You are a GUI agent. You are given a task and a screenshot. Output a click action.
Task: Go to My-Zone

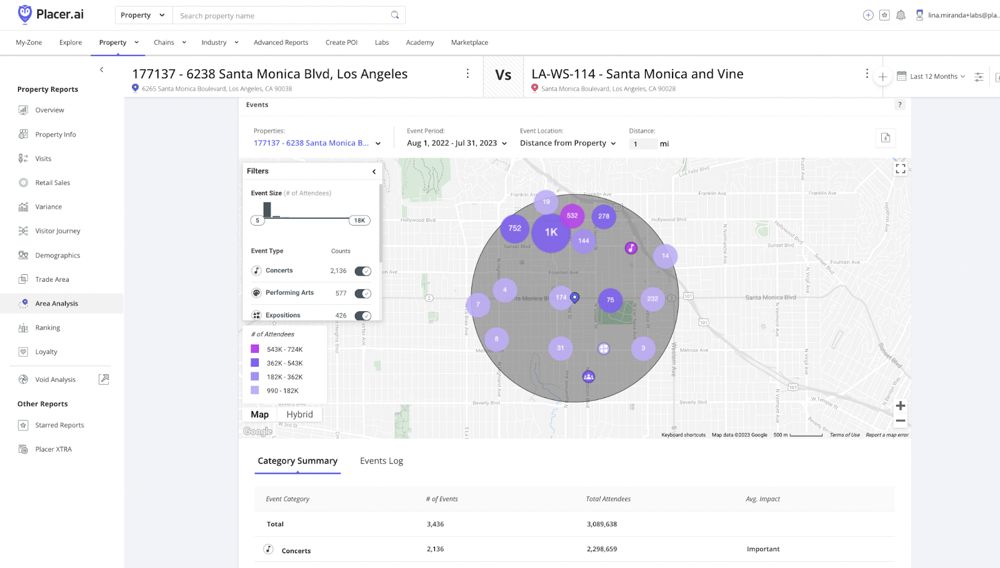coord(29,42)
